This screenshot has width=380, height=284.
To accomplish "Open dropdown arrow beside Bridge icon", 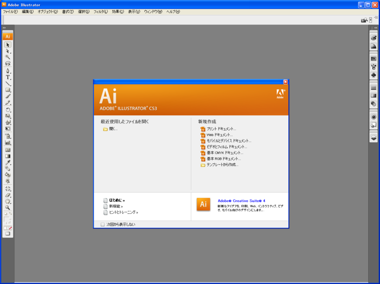I will coord(370,20).
